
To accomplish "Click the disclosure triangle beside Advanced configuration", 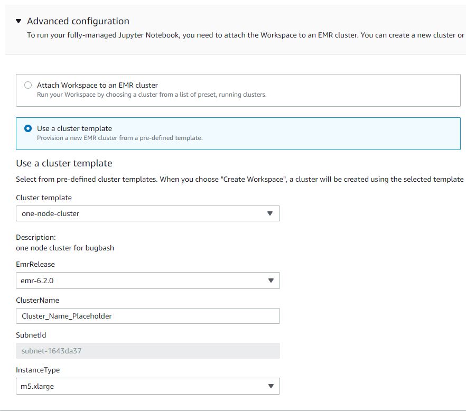I will pos(17,21).
